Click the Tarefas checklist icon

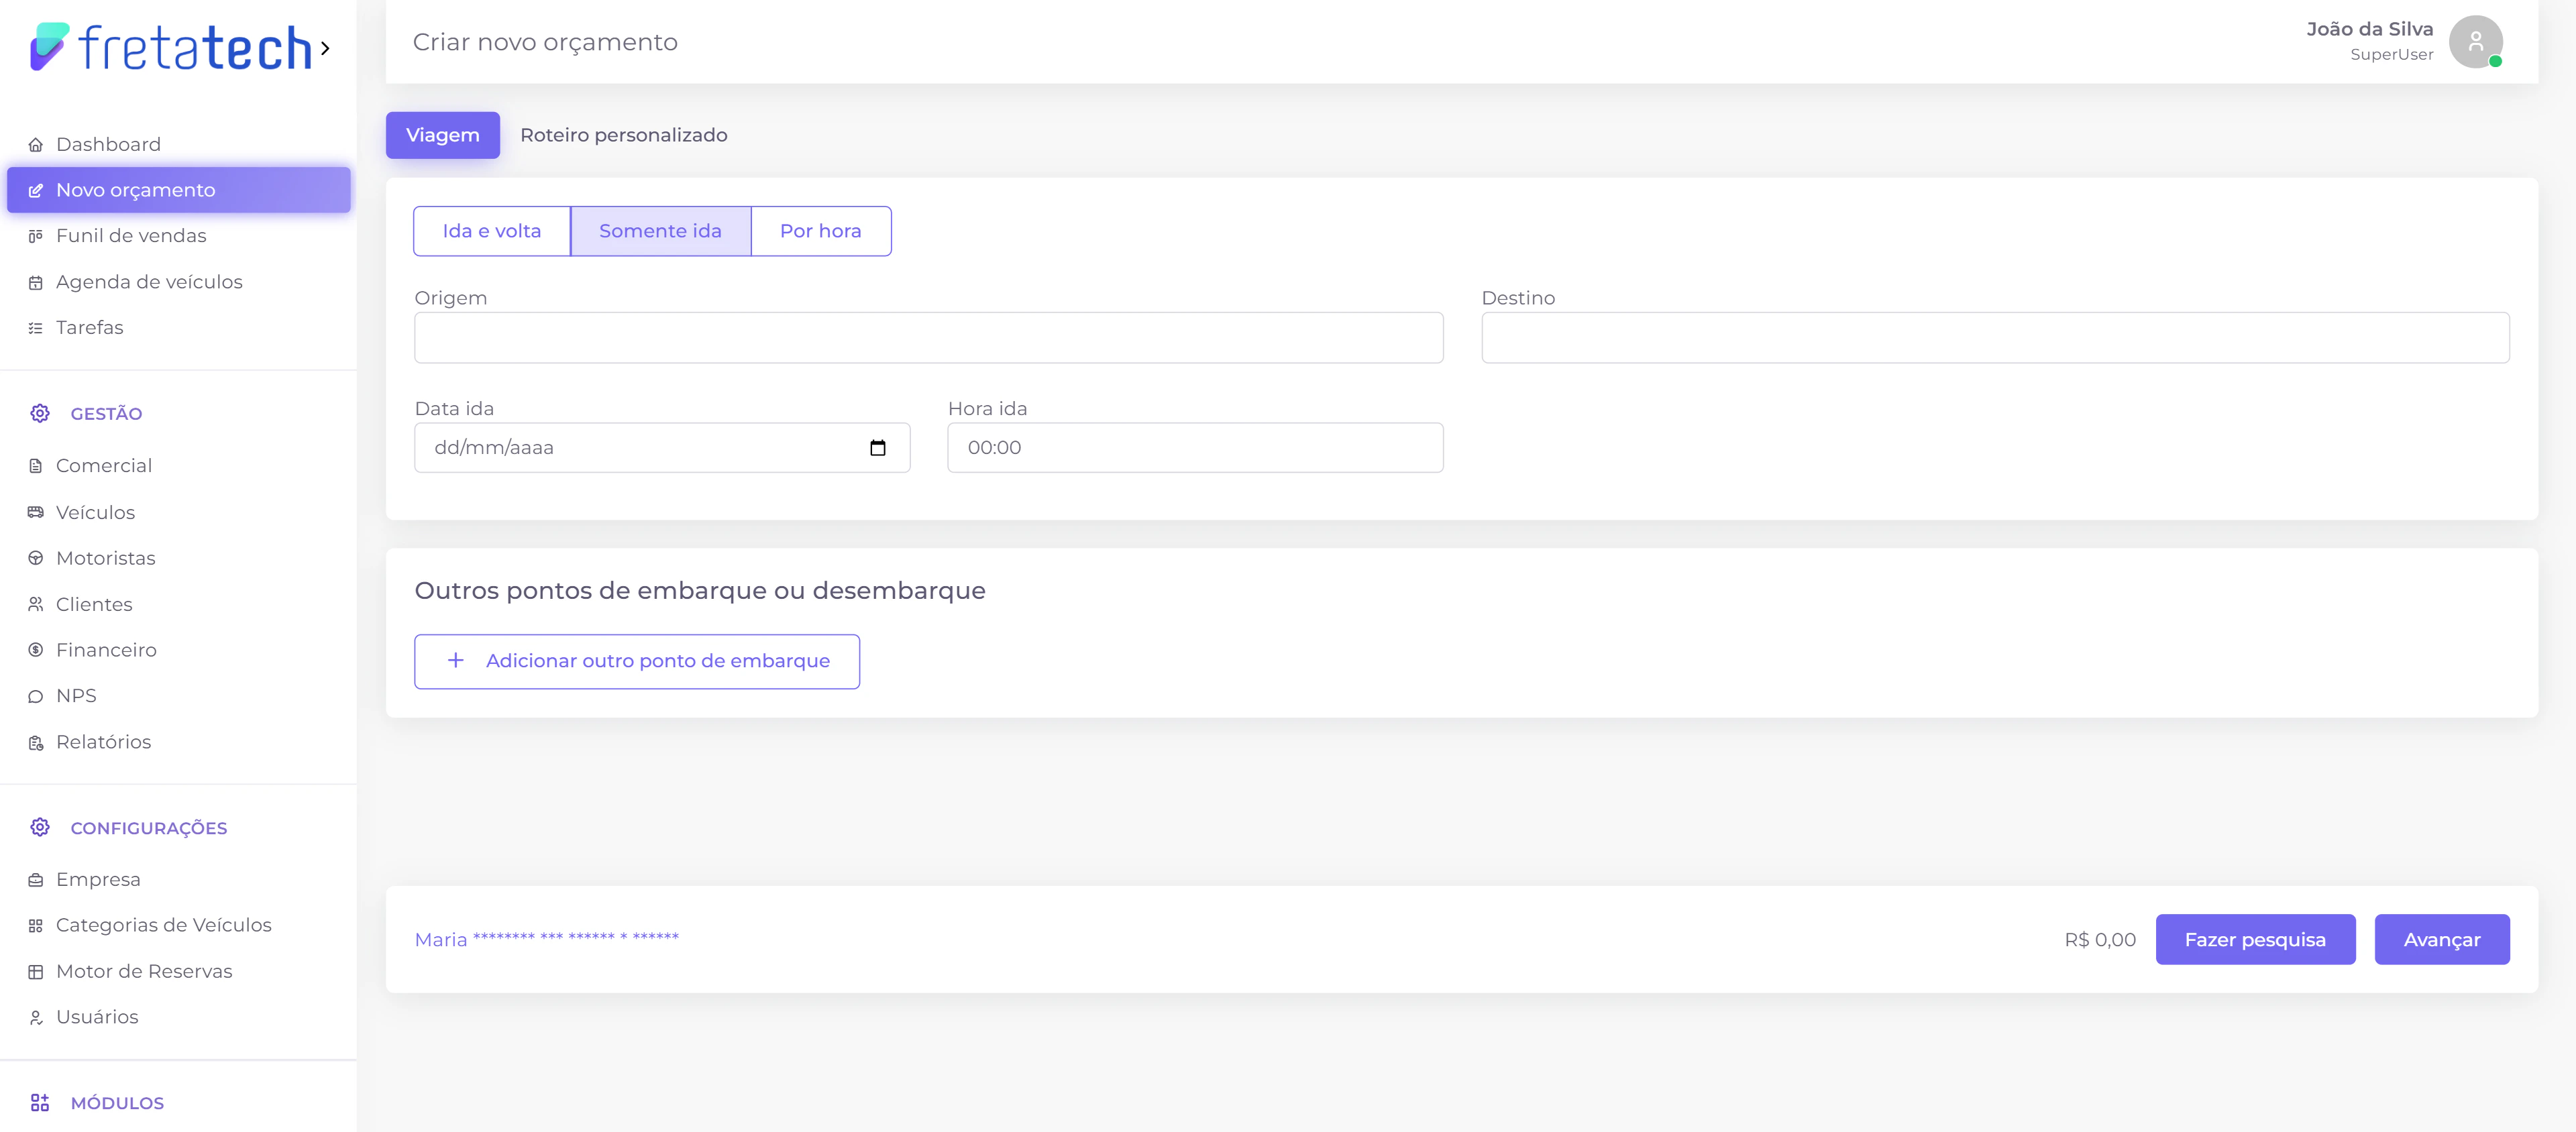[x=36, y=328]
